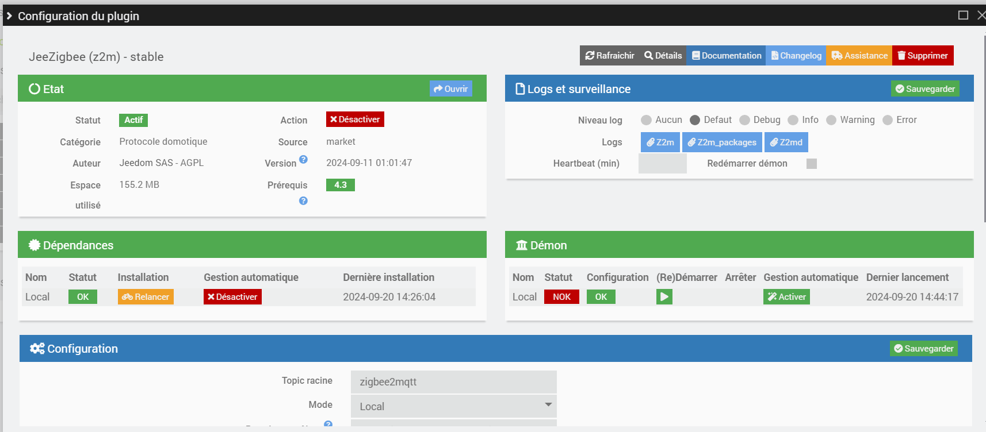Screen dimensions: 986x432
Task: Toggle the Redémarrer démon checkbox
Action: (812, 164)
